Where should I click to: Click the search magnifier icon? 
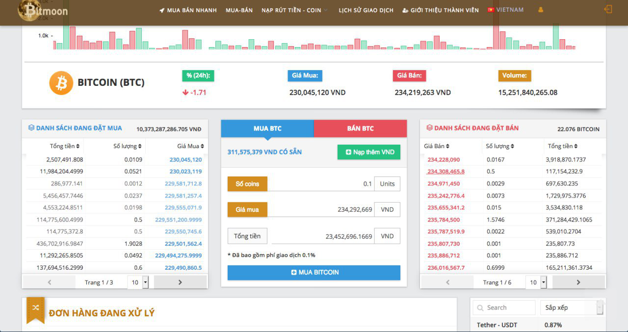click(479, 308)
